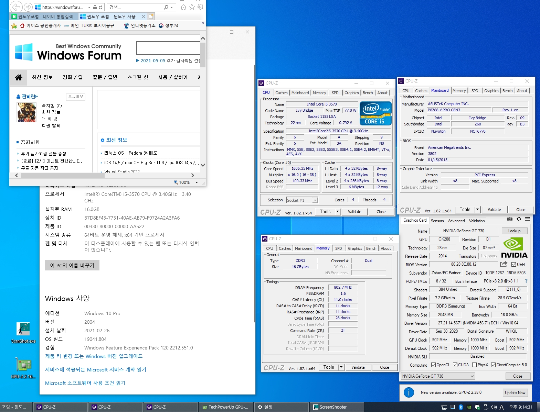The width and height of the screenshot is (540, 412).
Task: Open Socket #1 selection dropdown
Action: tap(302, 200)
